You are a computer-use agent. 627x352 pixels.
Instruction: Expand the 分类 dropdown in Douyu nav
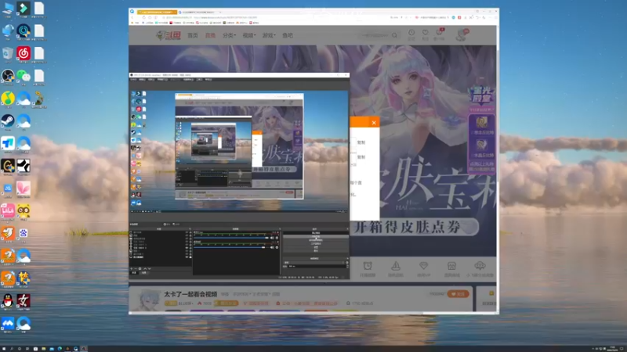pos(229,35)
